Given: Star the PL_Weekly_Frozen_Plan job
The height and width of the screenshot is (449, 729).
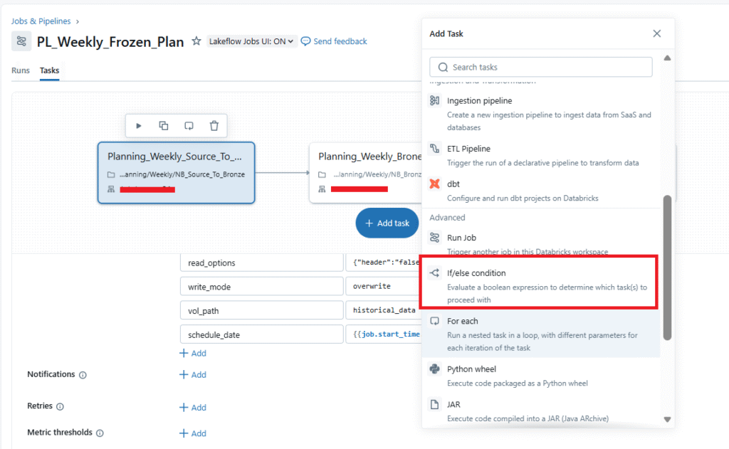Looking at the screenshot, I should click(196, 41).
